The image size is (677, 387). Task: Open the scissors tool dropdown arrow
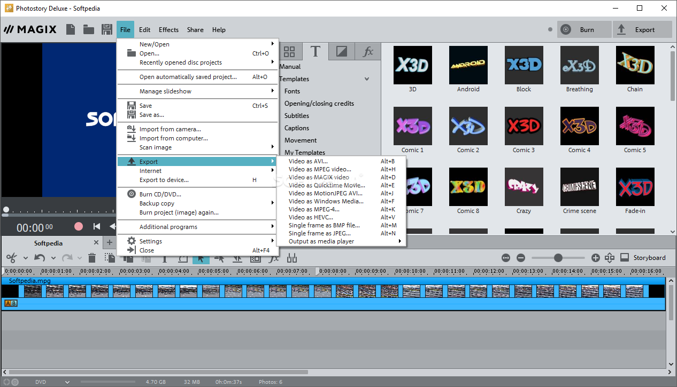tap(25, 258)
